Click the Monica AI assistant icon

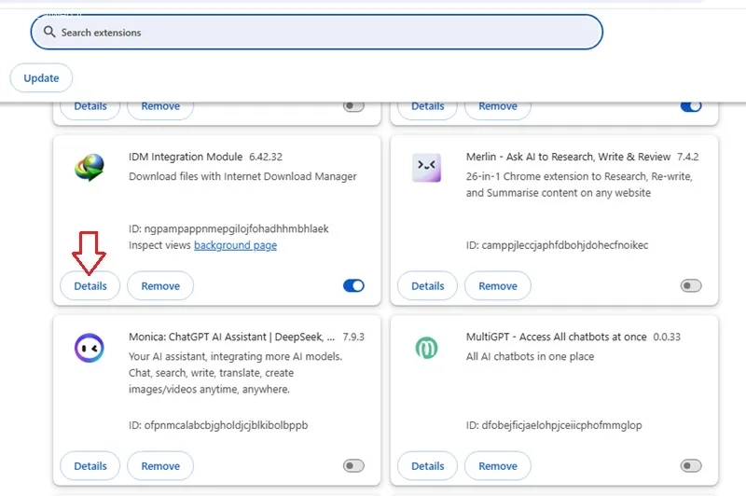pyautogui.click(x=89, y=348)
